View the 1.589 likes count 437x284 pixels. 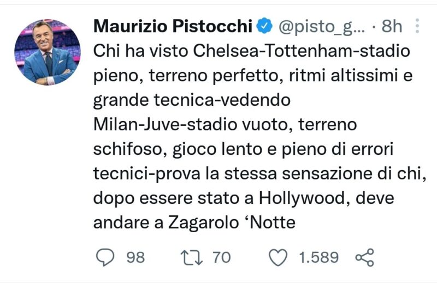coord(318,257)
